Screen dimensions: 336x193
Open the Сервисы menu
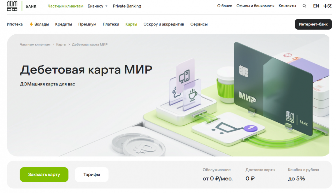point(199,24)
